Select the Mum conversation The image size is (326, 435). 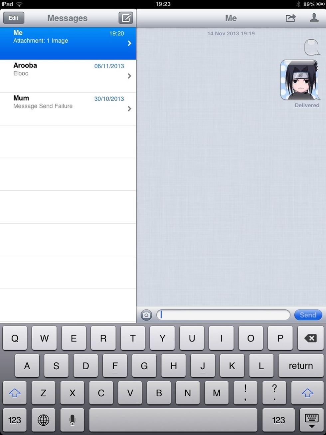click(x=68, y=109)
